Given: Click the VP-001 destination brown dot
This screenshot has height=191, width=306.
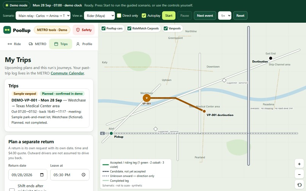Looking at the screenshot, I should tap(204, 111).
